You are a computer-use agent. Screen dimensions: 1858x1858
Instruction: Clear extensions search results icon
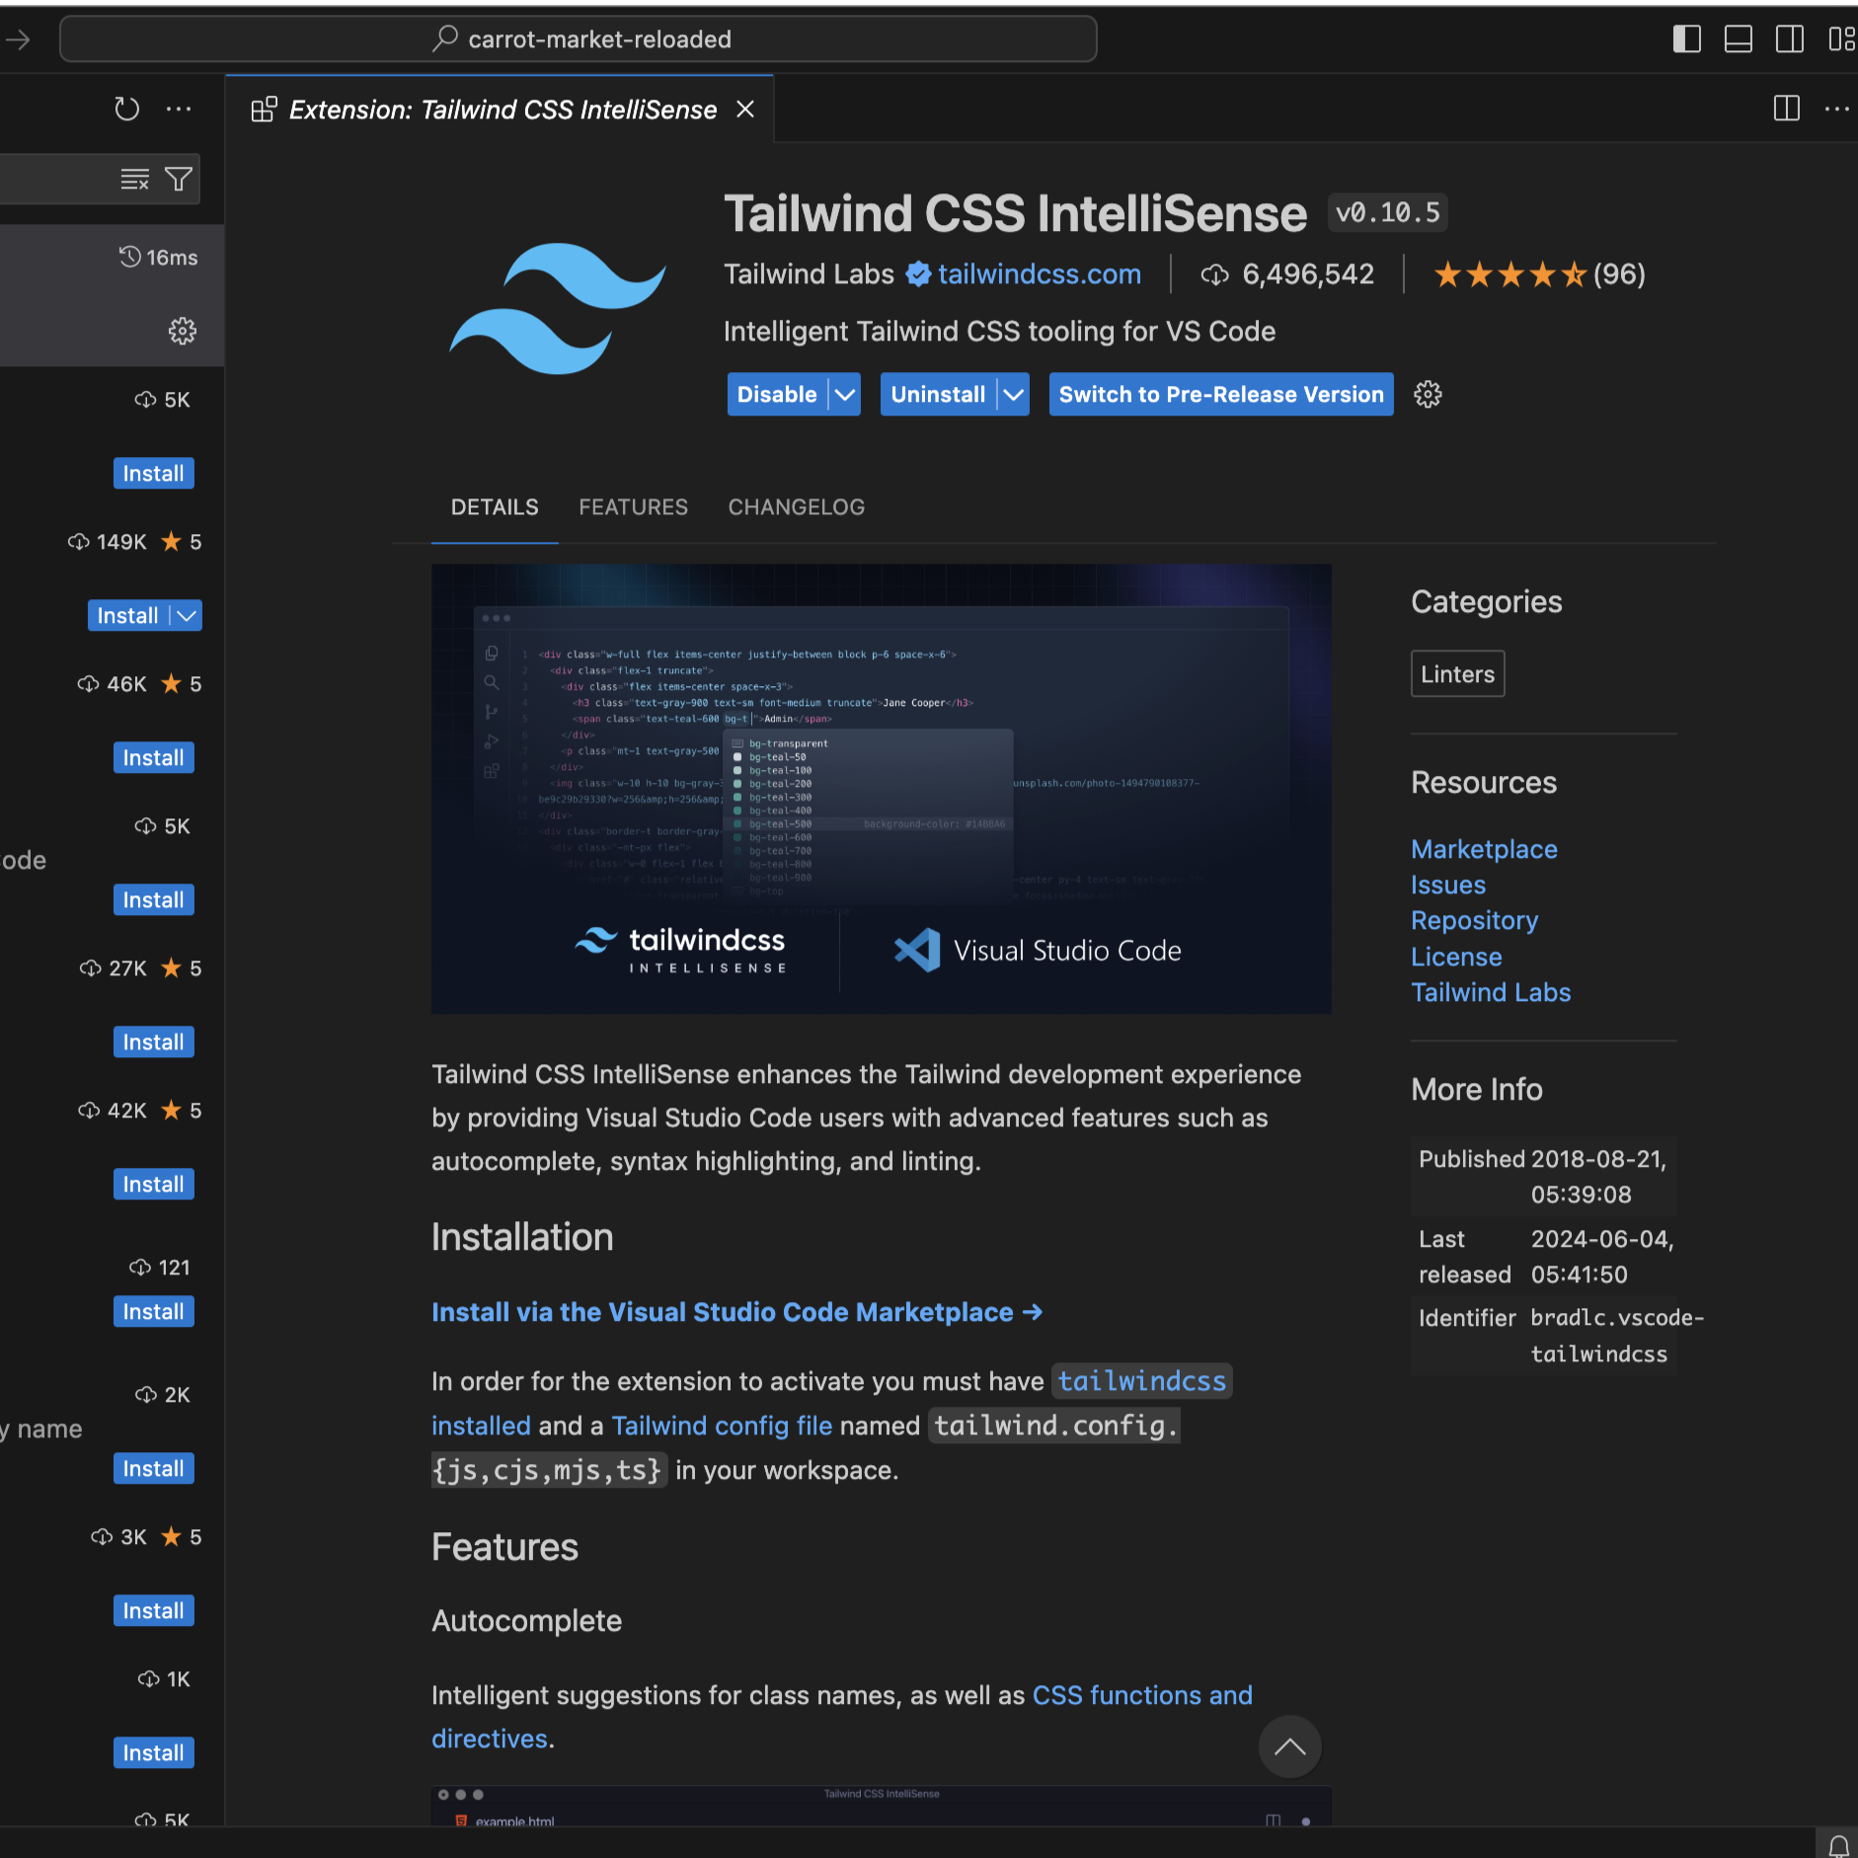[x=134, y=179]
